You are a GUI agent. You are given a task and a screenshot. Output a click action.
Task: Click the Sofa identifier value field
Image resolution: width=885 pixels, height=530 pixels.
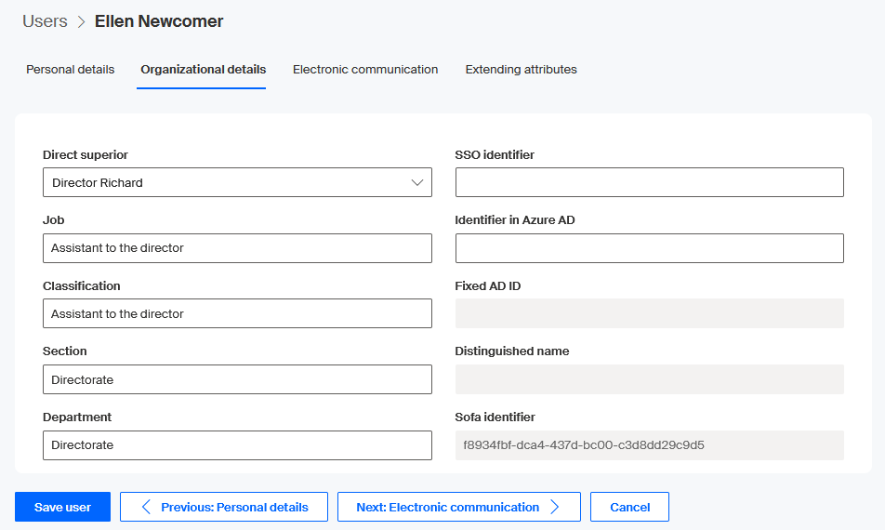coord(649,445)
